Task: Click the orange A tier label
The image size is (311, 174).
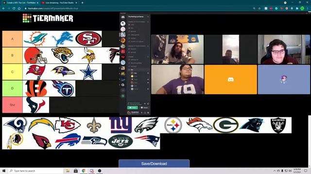Action: tap(12, 39)
